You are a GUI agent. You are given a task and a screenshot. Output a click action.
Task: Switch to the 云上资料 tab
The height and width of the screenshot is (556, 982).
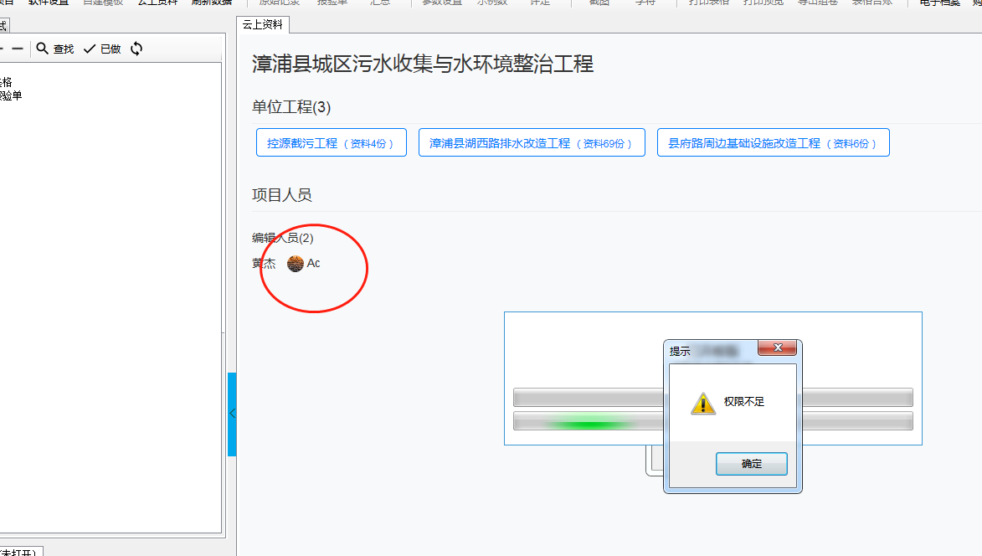coord(263,25)
